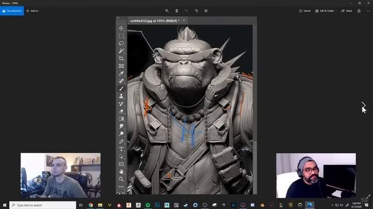Select the Path Selection tool
The height and width of the screenshot is (209, 373).
121,157
